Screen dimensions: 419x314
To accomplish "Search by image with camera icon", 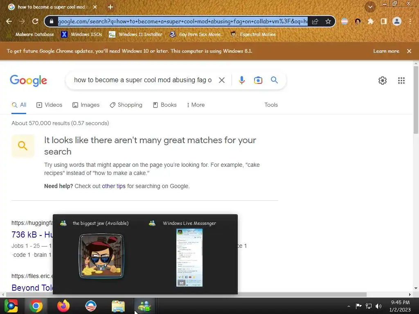I will 258,80.
